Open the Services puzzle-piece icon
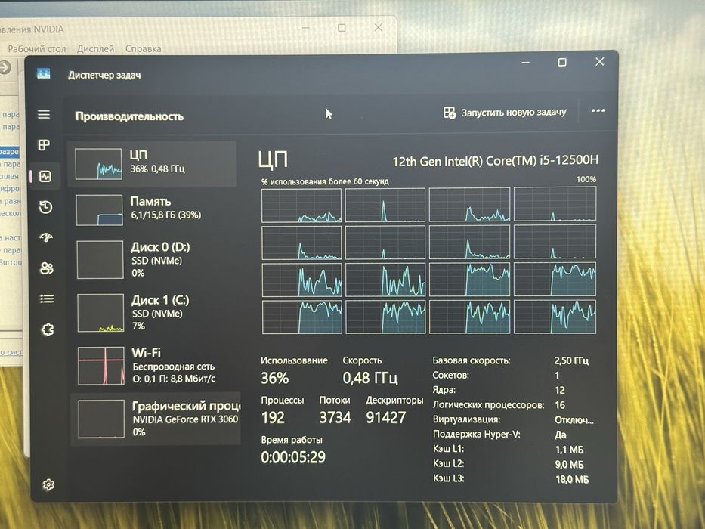 point(48,329)
